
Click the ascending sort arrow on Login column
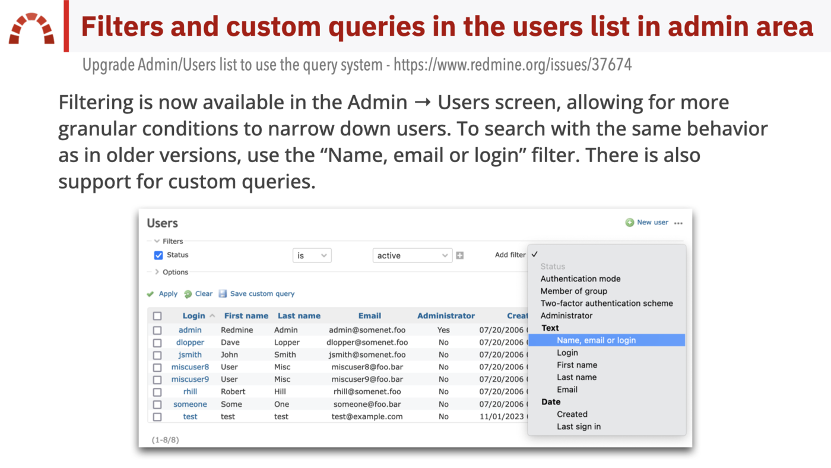coord(213,315)
